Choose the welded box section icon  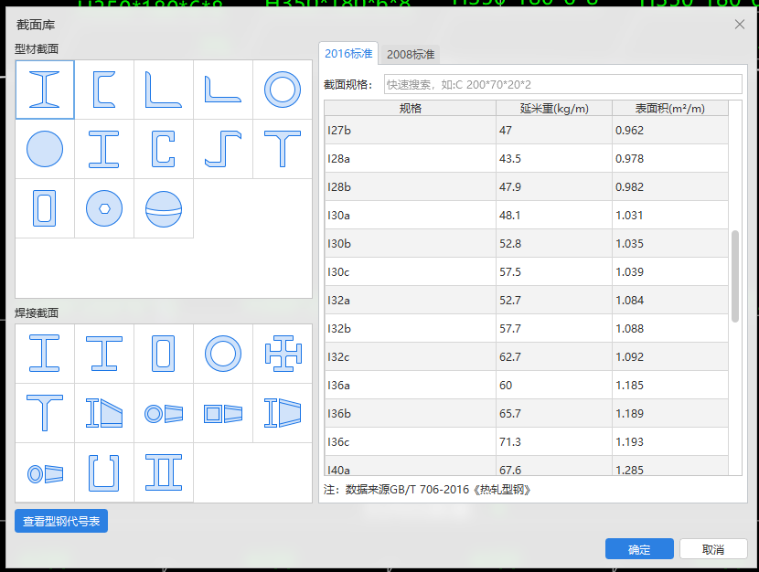(164, 354)
